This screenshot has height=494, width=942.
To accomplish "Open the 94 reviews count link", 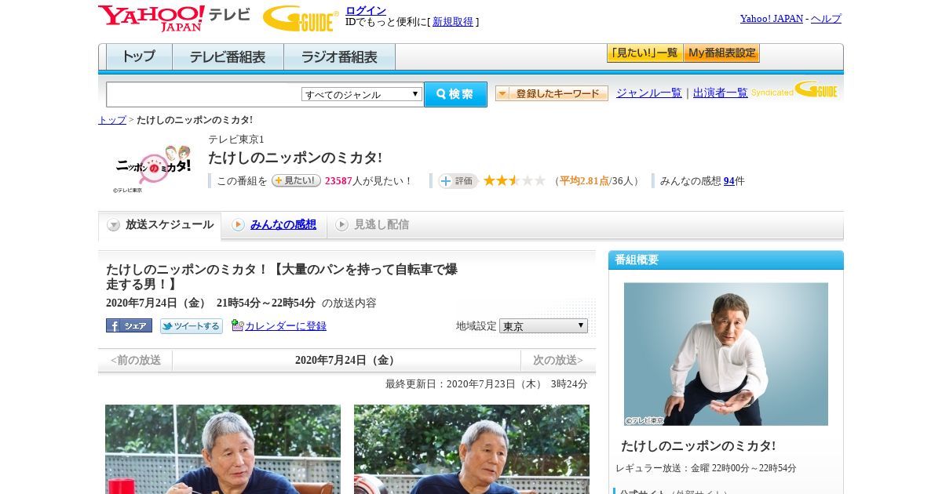I will click(x=729, y=181).
